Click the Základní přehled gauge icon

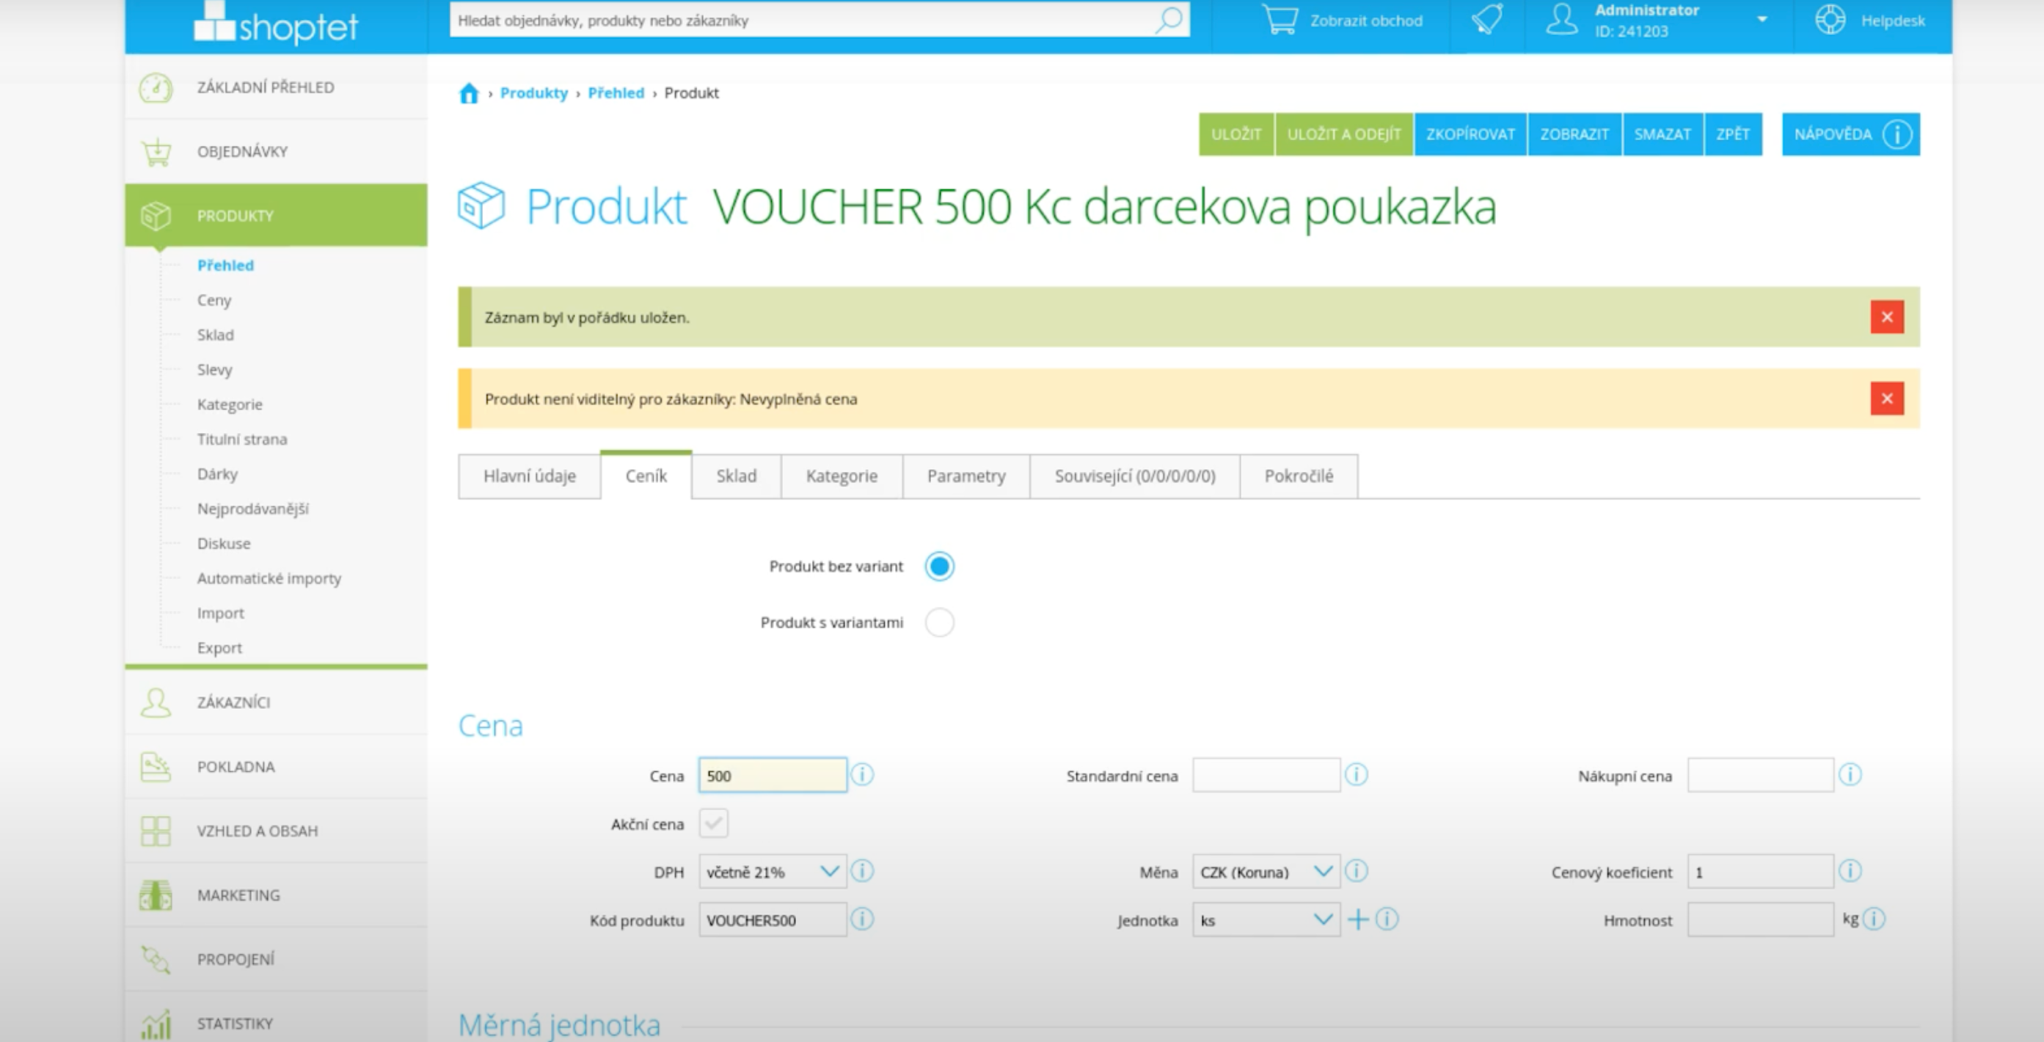[156, 87]
